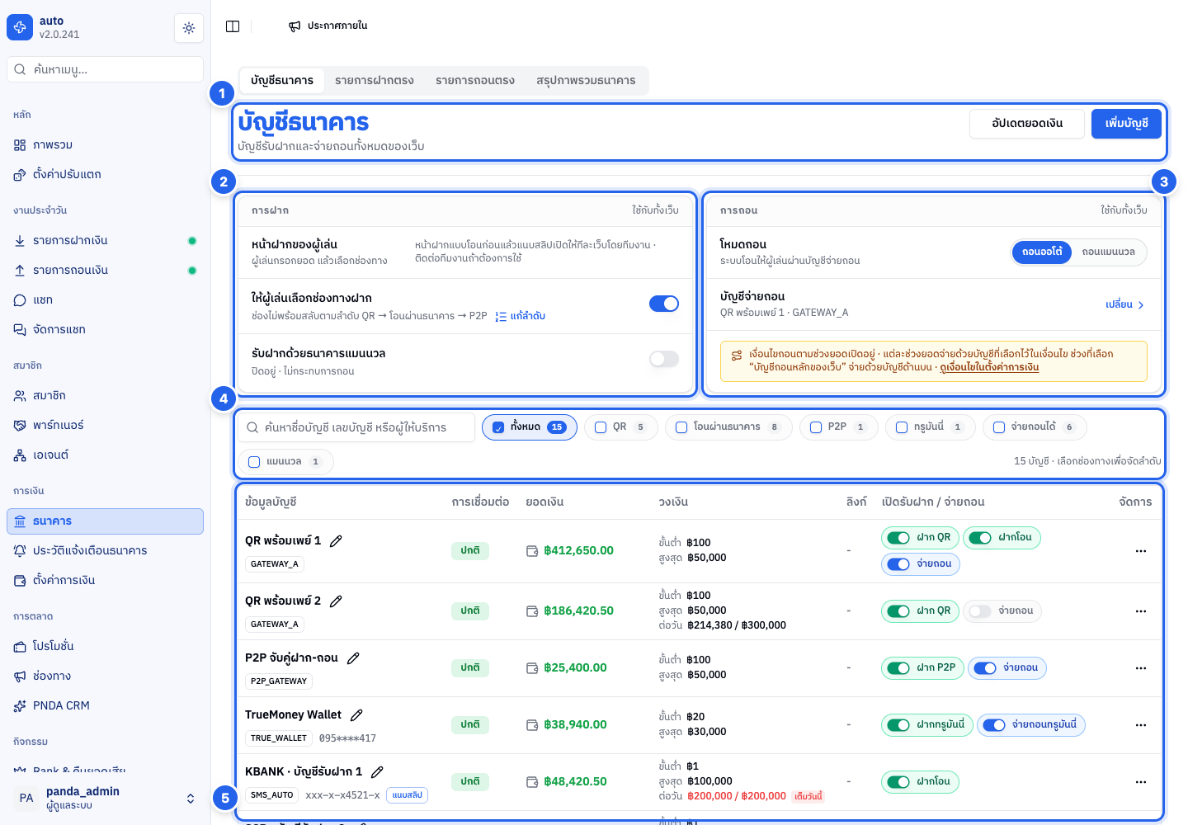This screenshot has width=1188, height=825.
Task: Enable จ่ายถอน toggle for QR พร้อมเพย์ 2
Action: point(980,611)
